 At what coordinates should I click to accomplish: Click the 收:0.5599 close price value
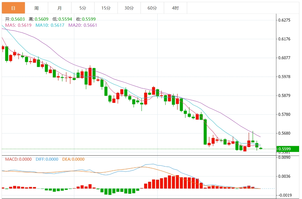tap(86, 19)
